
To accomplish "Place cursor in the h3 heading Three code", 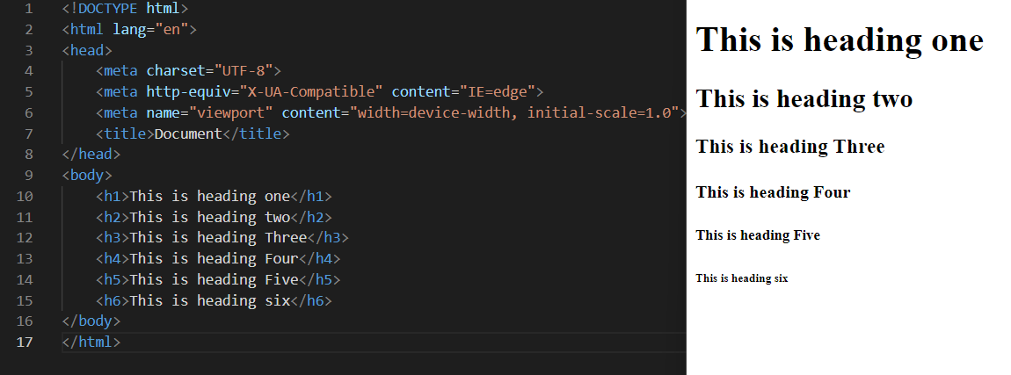I will pyautogui.click(x=222, y=238).
